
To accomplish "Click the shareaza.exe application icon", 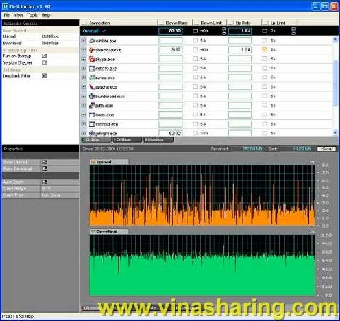I will 91,50.
